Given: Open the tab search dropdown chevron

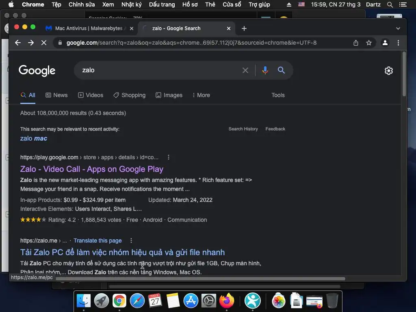Looking at the screenshot, I should (x=398, y=28).
